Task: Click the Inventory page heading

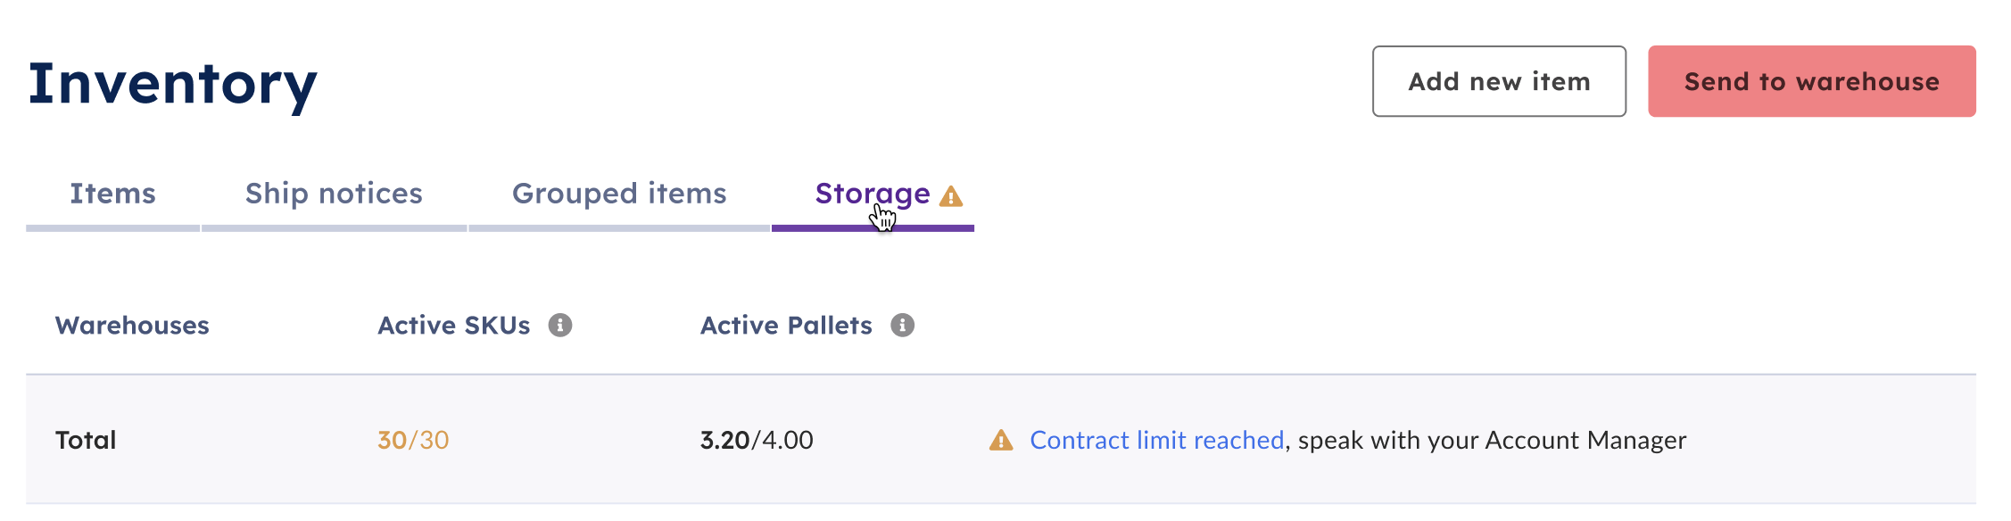Action: point(173,85)
